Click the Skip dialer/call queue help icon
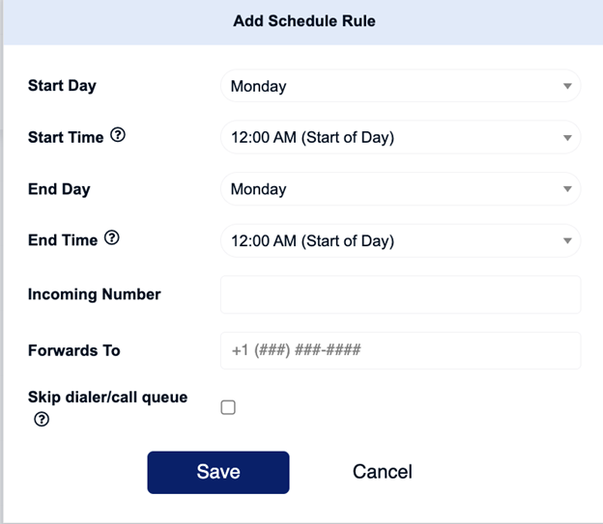This screenshot has height=524, width=603. click(42, 419)
